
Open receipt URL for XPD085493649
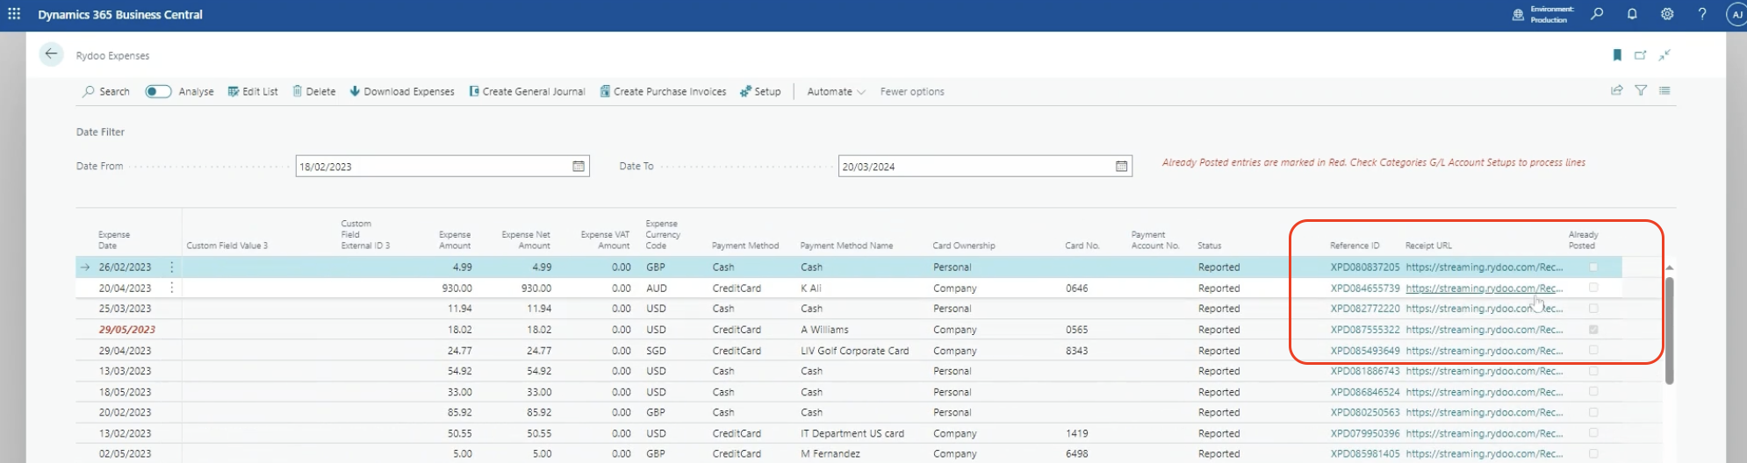point(1484,350)
